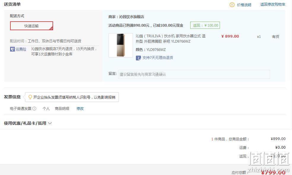
Task: Click the 7-day return badge icon
Action: 138,58
